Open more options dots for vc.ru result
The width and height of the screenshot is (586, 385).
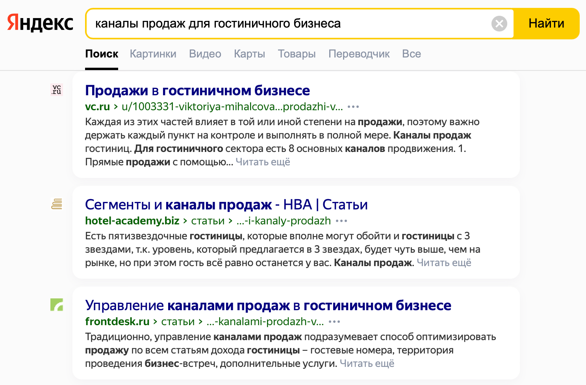(x=353, y=107)
